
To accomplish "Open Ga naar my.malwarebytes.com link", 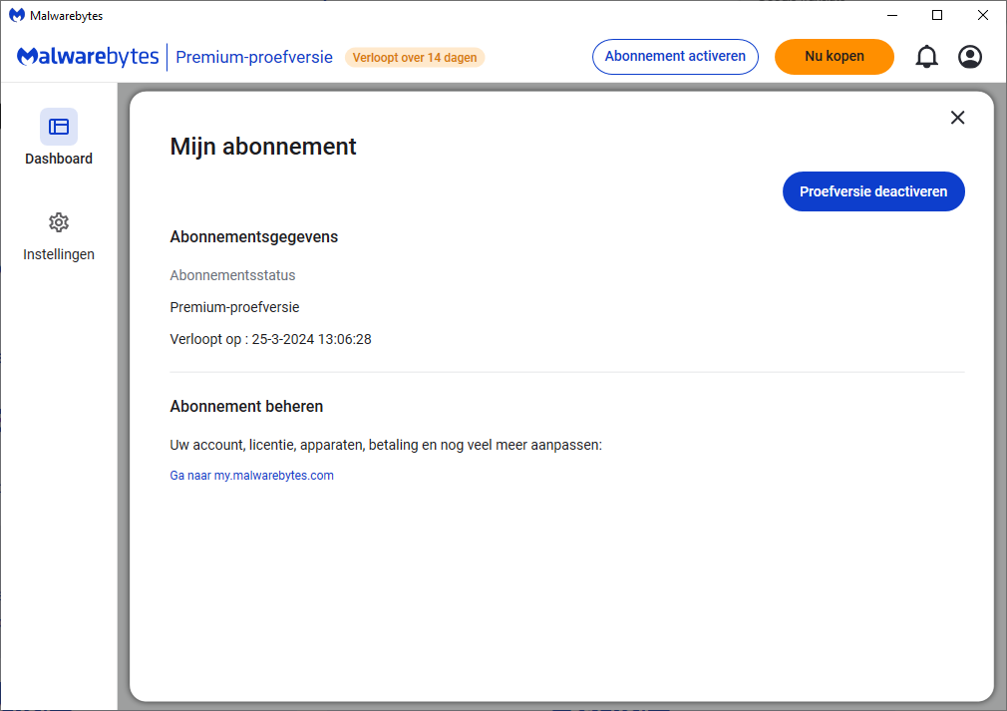I will [251, 476].
